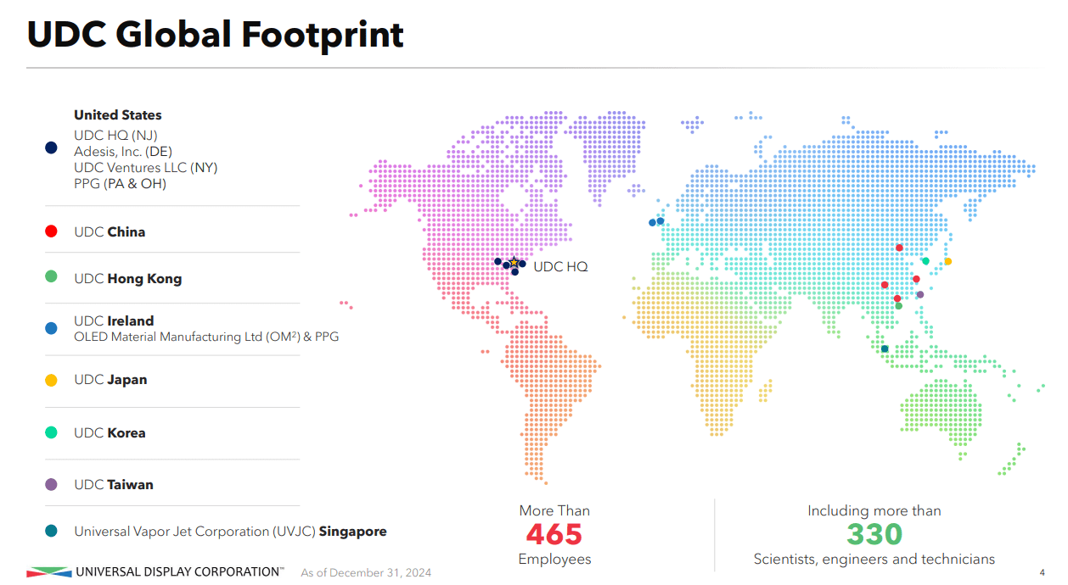Click the gold star HQ marker on map
1068x585 pixels.
coord(514,263)
